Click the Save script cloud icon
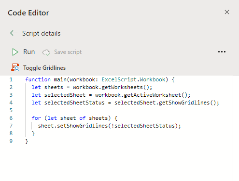This screenshot has height=181, width=239. pyautogui.click(x=46, y=52)
